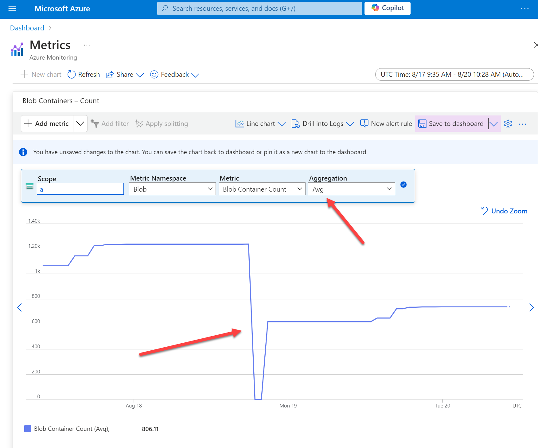Go to the Dashboard breadcrumb
538x448 pixels.
(27, 28)
